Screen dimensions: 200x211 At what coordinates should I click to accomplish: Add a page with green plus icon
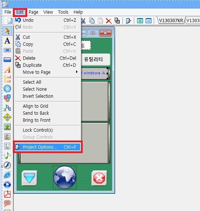click(140, 21)
